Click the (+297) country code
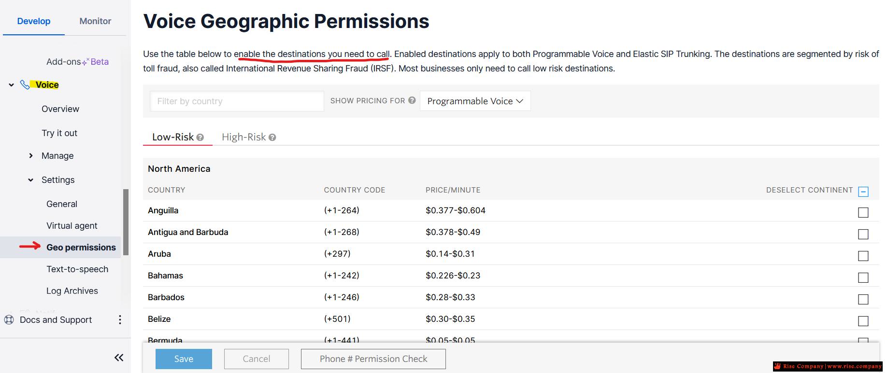 [337, 254]
